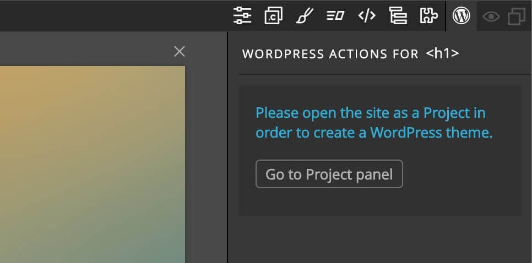This screenshot has height=263, width=532.
Task: Click the Go to Project panel button
Action: click(x=329, y=174)
